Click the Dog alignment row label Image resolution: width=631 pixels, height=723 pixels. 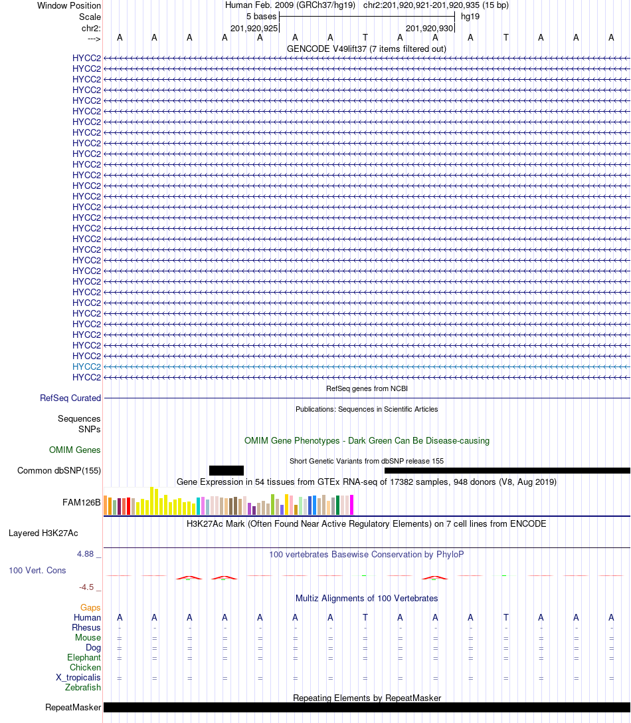click(x=93, y=648)
